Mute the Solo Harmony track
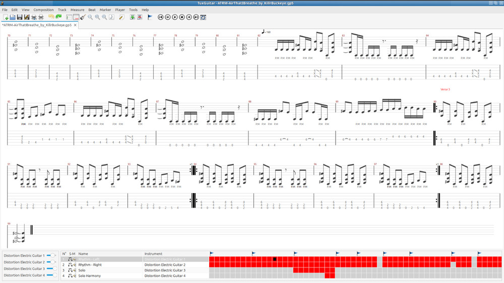The height and width of the screenshot is (283, 504). [x=75, y=275]
